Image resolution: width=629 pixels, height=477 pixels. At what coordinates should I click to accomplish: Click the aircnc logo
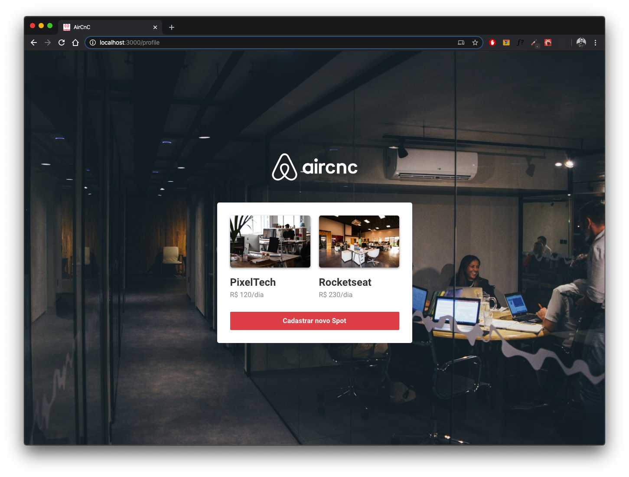[x=315, y=167]
